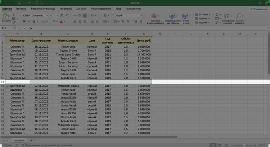
Task: Click the Clear eraser icon
Action: (217, 23)
